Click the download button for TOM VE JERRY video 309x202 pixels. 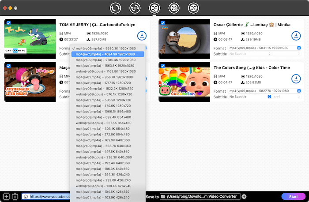pyautogui.click(x=142, y=36)
